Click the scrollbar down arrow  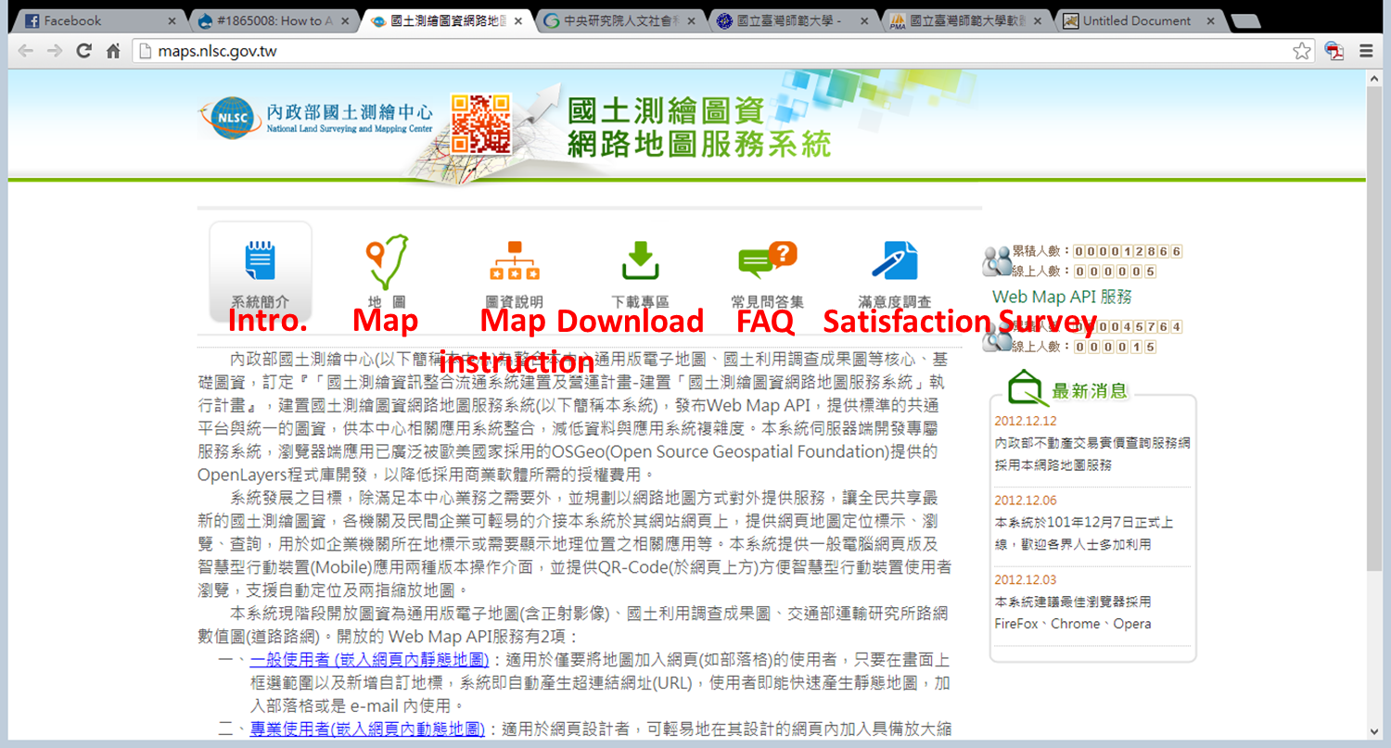coord(1376,731)
